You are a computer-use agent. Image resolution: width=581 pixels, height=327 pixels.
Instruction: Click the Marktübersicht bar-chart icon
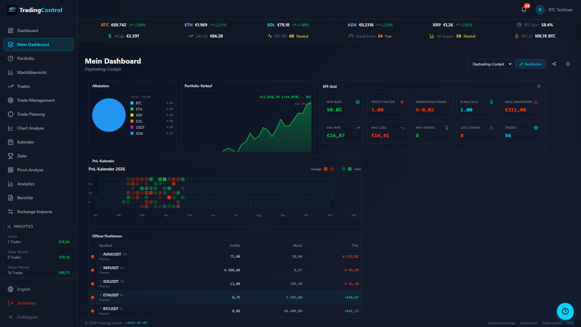click(11, 72)
